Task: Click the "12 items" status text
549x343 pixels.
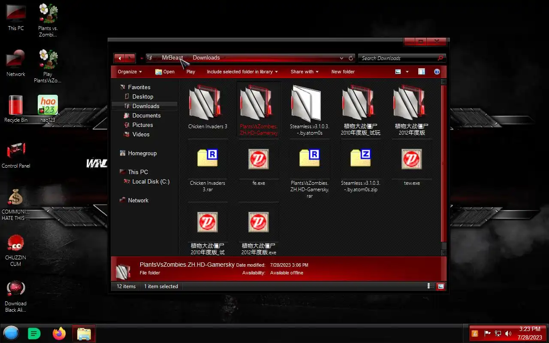Action: [126, 286]
